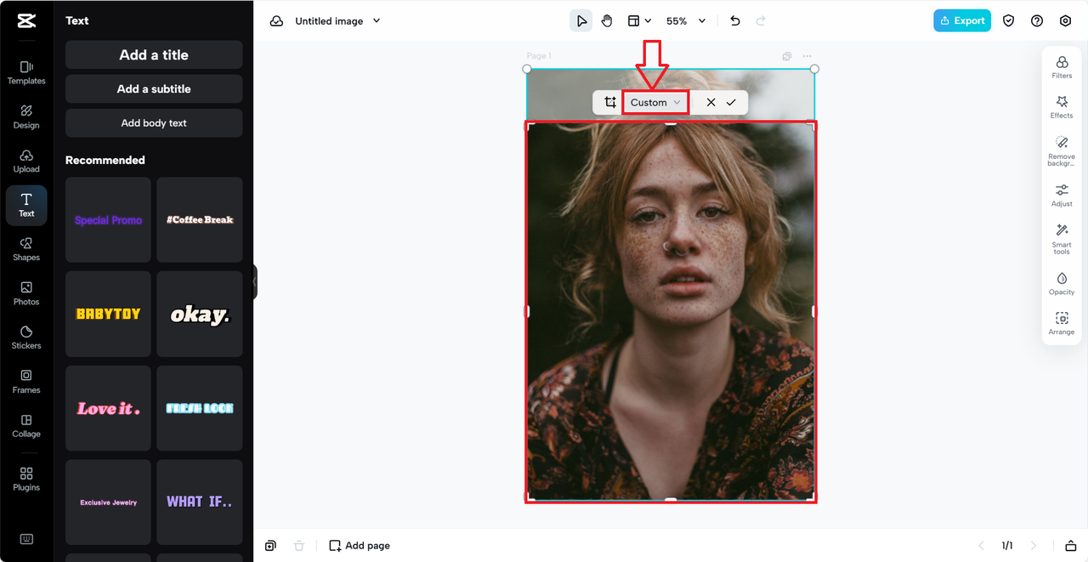Open the Settings hexagon icon
Screen dimensions: 1088x562
[x=1065, y=21]
